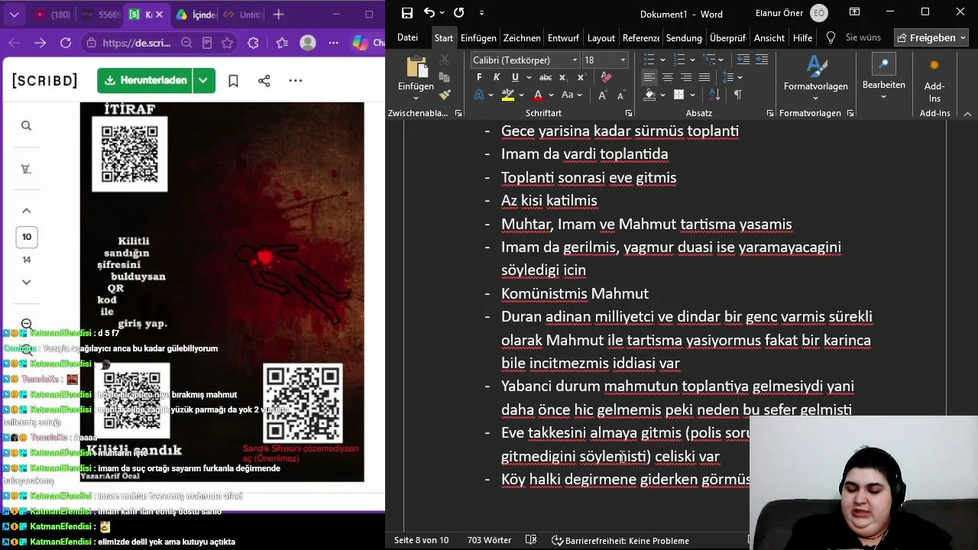978x550 pixels.
Task: Click the Herunterladen download button
Action: click(x=146, y=80)
